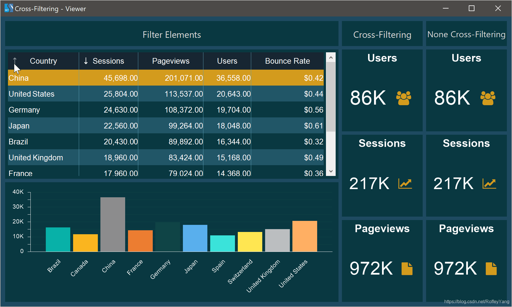Click the users group icon in Cross-Filtering panel
Image resolution: width=512 pixels, height=307 pixels.
pyautogui.click(x=404, y=98)
